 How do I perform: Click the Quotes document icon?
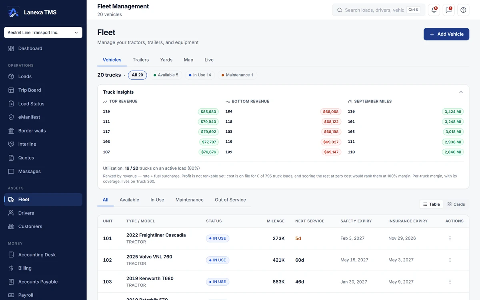11,158
